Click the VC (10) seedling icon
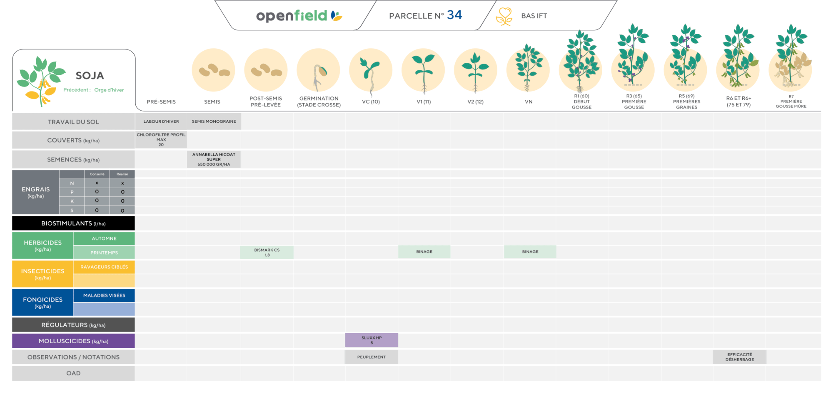833x416 pixels. [371, 70]
